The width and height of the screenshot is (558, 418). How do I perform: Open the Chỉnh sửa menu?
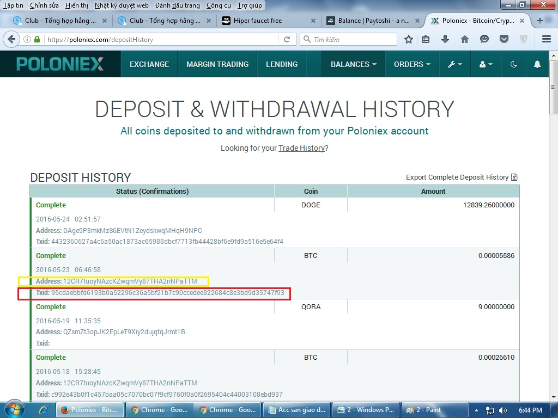click(x=44, y=5)
